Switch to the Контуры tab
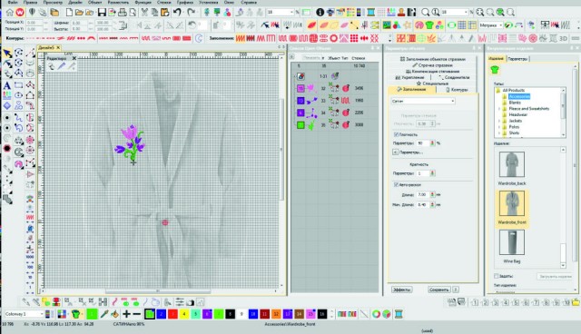581x334 pixels. click(x=458, y=90)
